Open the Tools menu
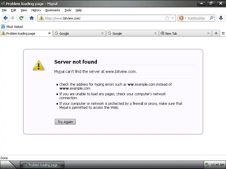226x169 pixels. tap(68, 10)
